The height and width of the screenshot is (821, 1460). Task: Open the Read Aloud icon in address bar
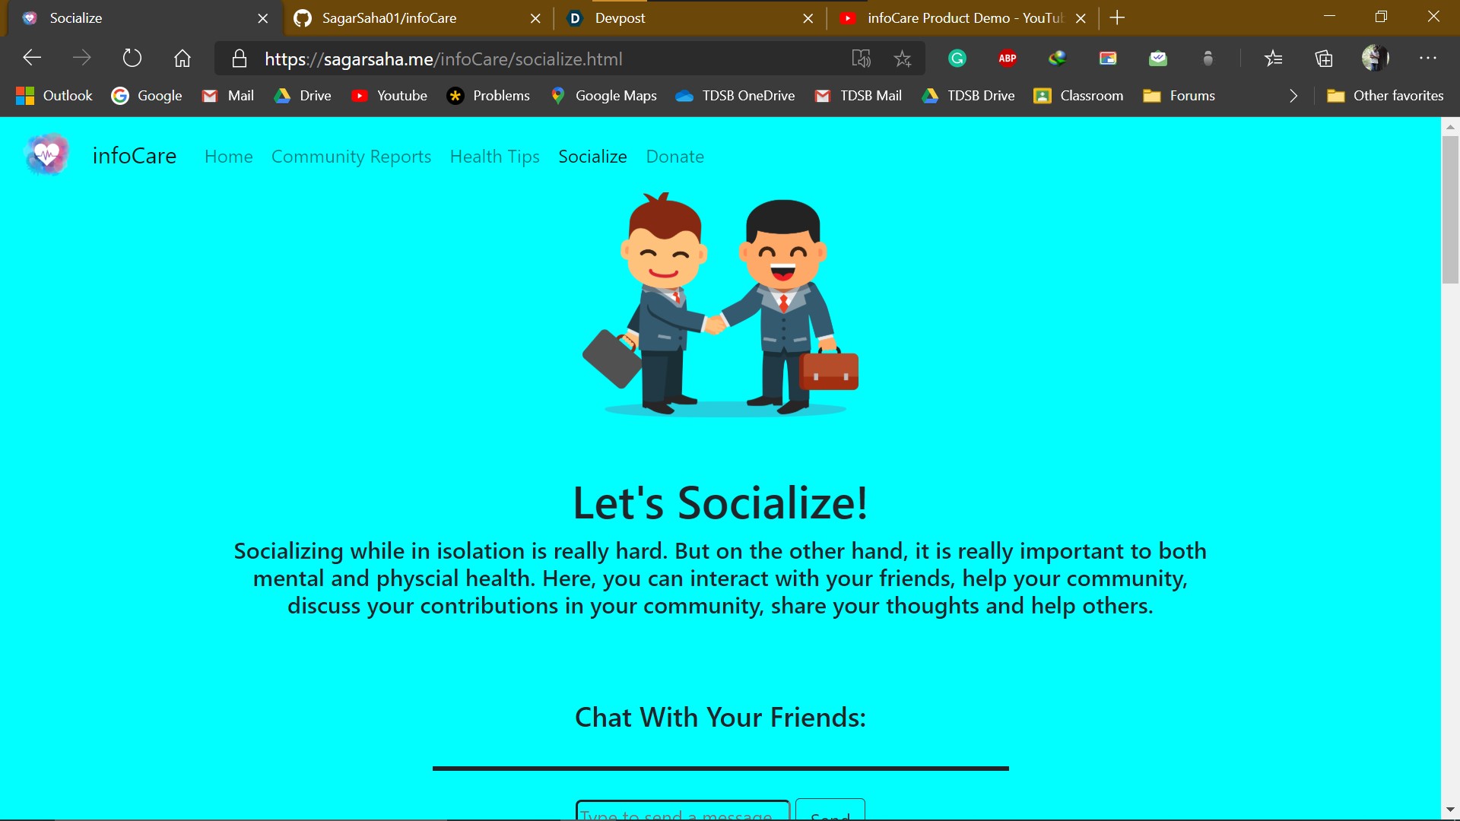[861, 59]
